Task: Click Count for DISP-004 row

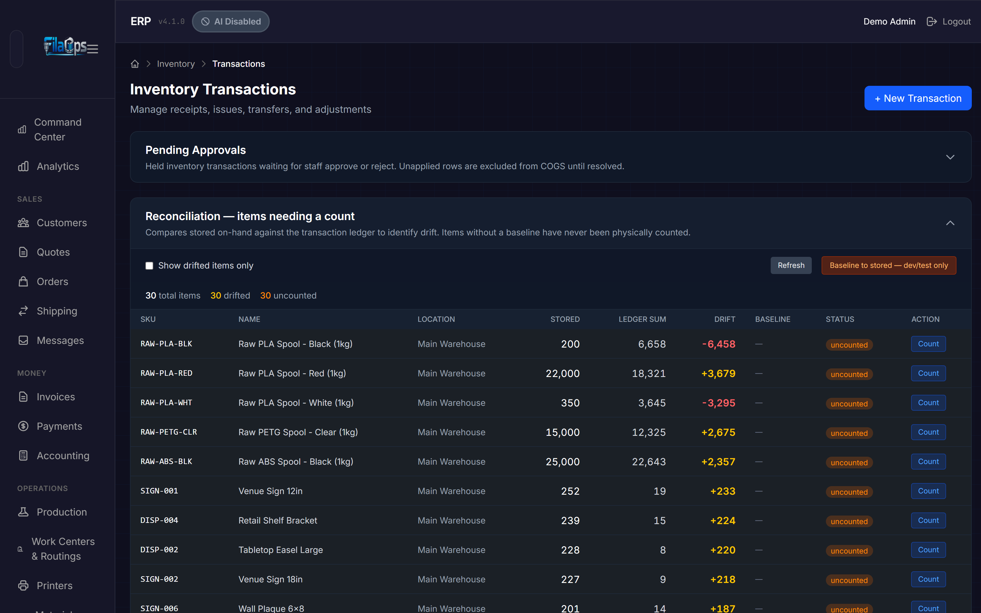Action: click(x=928, y=520)
